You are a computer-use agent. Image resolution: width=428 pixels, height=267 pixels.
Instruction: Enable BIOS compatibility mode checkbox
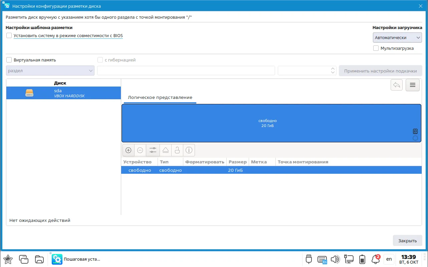click(9, 35)
